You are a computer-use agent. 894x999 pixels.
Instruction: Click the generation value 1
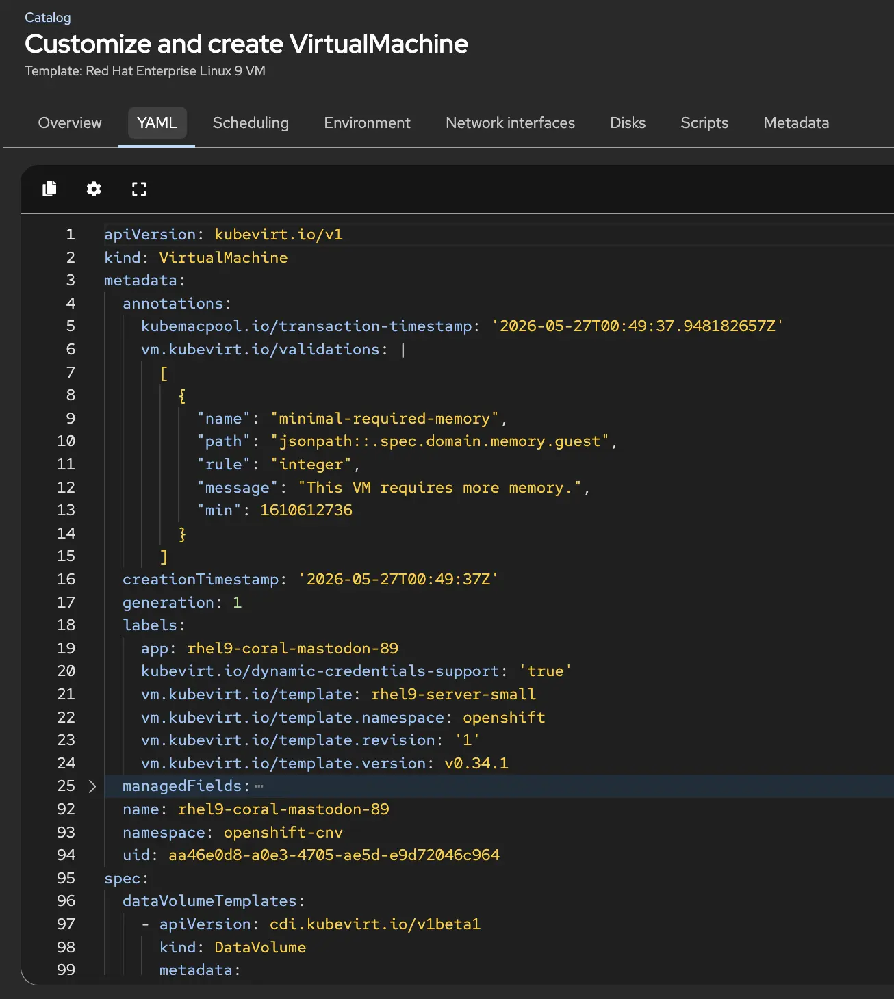point(237,603)
